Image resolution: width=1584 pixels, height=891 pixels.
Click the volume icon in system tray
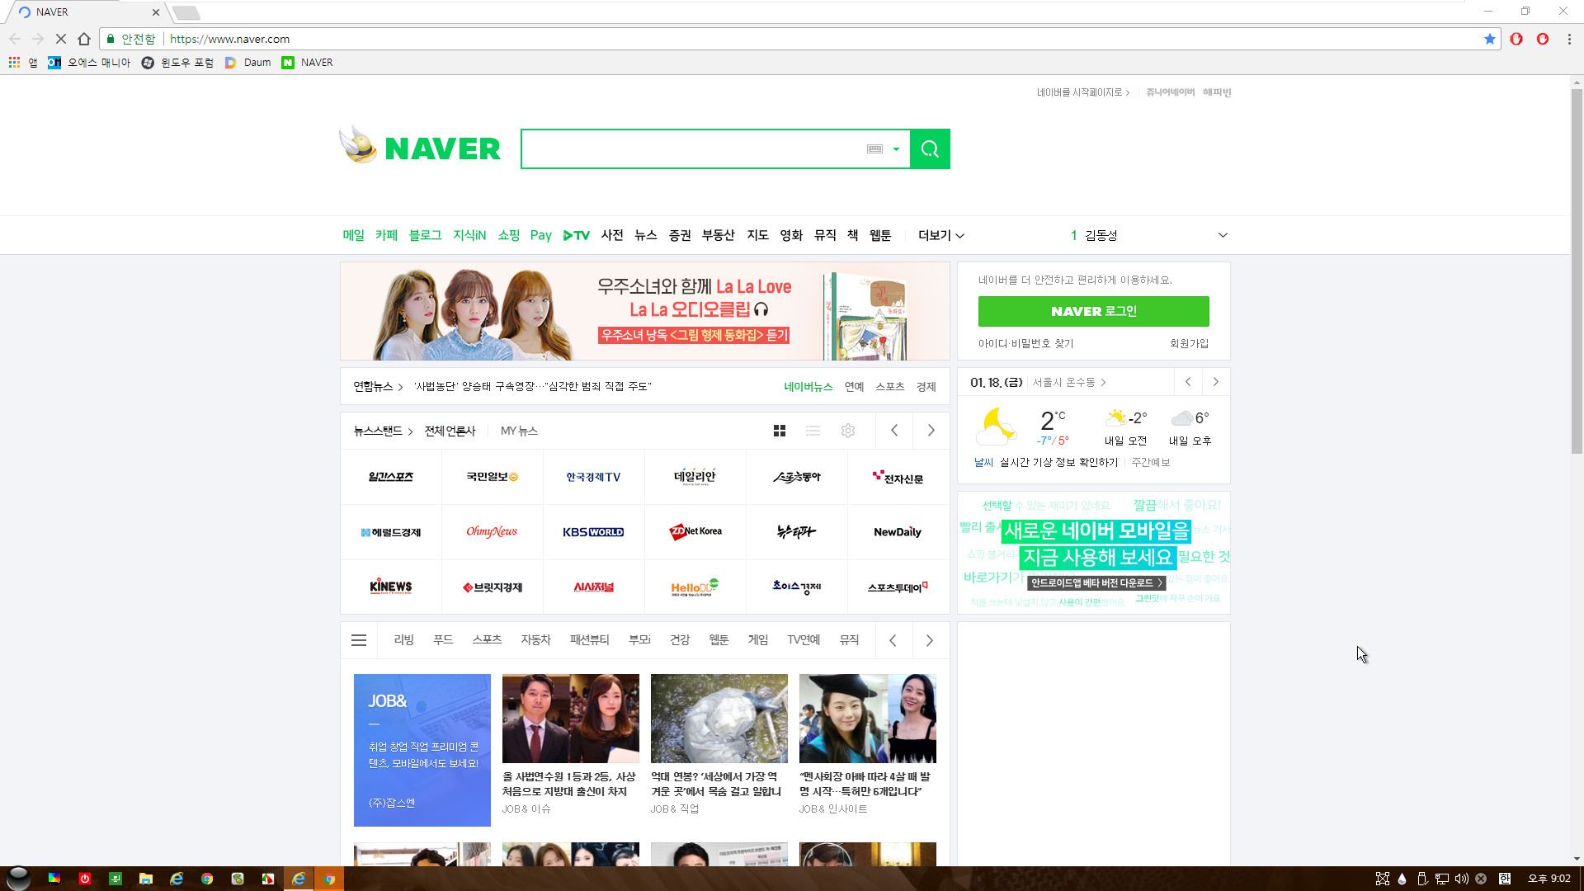(x=1462, y=879)
